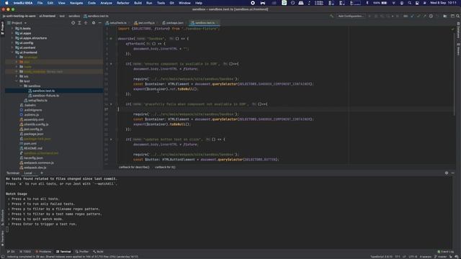Click the Event Log in status bar
This screenshot has height=259, width=461.
pyautogui.click(x=445, y=252)
